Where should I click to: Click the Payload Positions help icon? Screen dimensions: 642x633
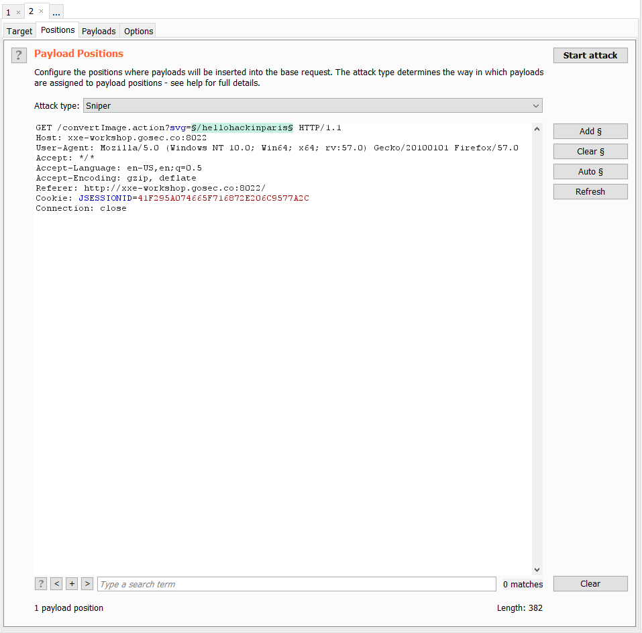coord(18,54)
